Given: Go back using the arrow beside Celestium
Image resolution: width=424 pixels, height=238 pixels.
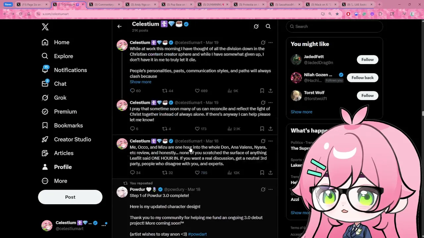Looking at the screenshot, I should pyautogui.click(x=120, y=26).
